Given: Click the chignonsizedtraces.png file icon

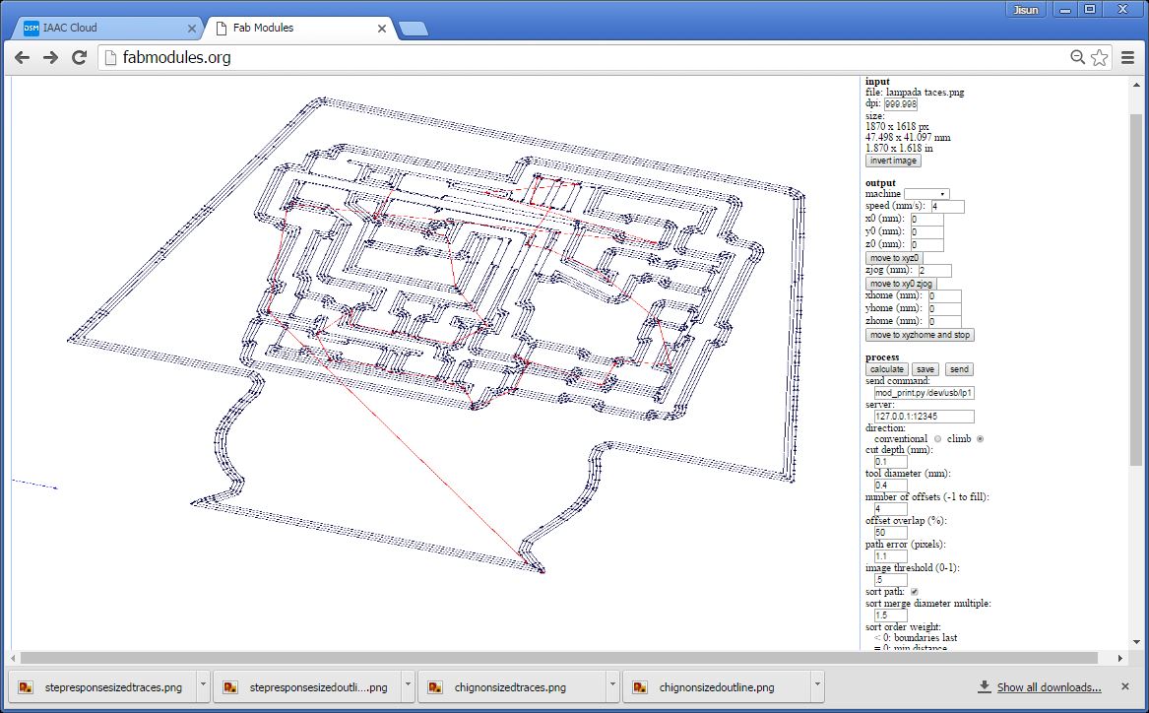Looking at the screenshot, I should pos(435,687).
